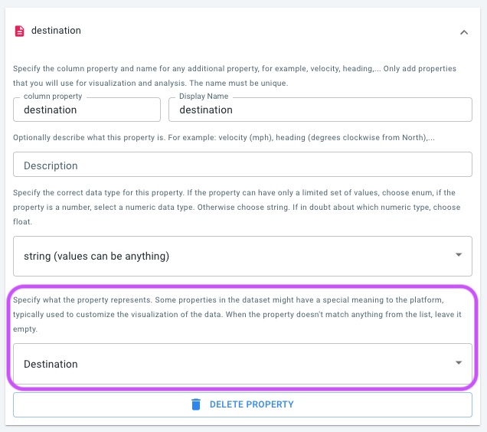Click into the Display Name field
The height and width of the screenshot is (432, 487).
[x=320, y=110]
